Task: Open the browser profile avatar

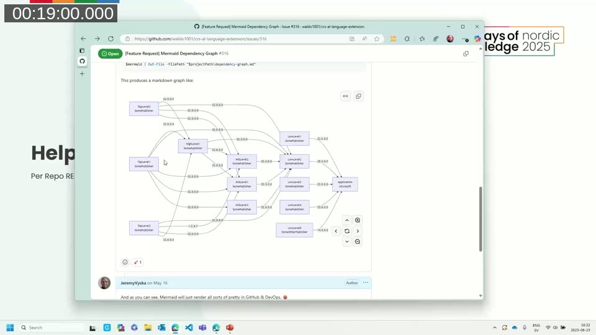Action: (x=450, y=38)
